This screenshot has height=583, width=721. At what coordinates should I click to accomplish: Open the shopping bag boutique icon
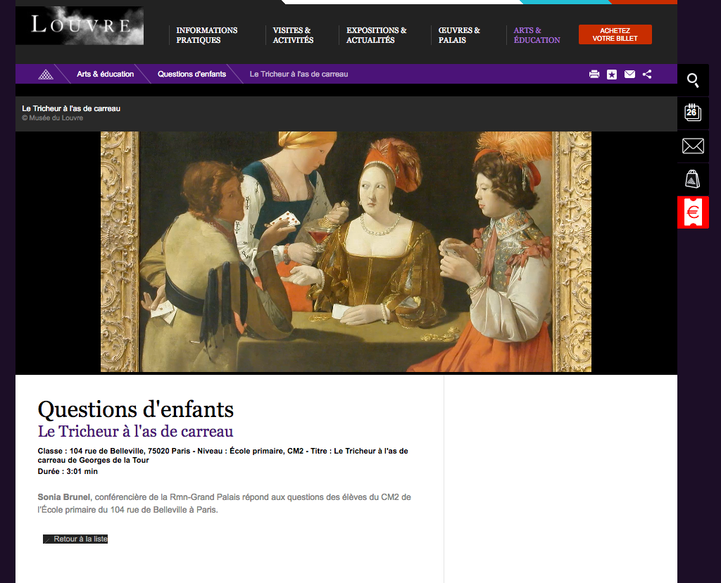click(x=693, y=179)
